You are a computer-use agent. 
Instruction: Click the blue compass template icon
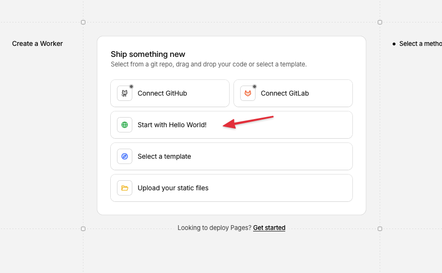pyautogui.click(x=125, y=156)
